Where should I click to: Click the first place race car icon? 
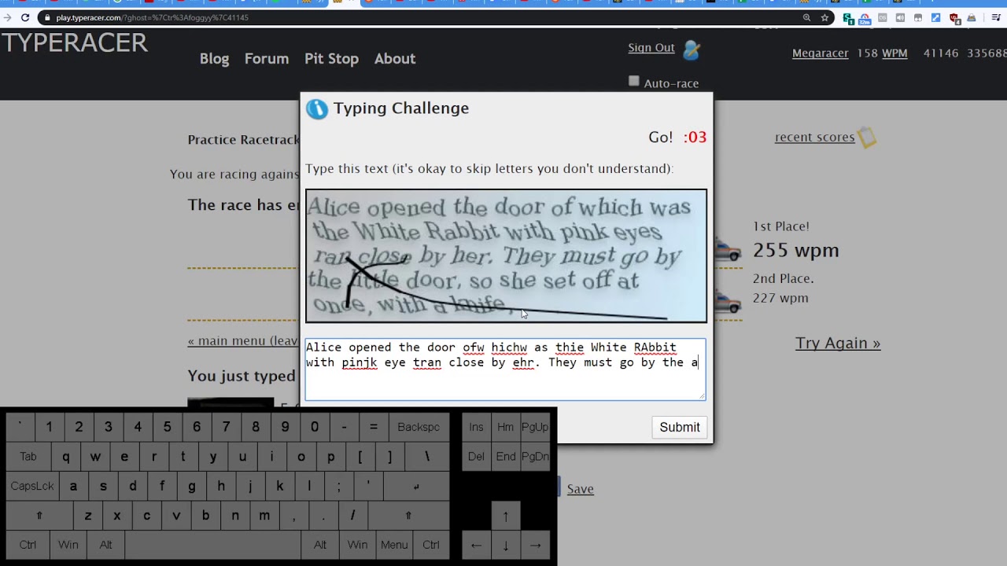click(x=727, y=250)
